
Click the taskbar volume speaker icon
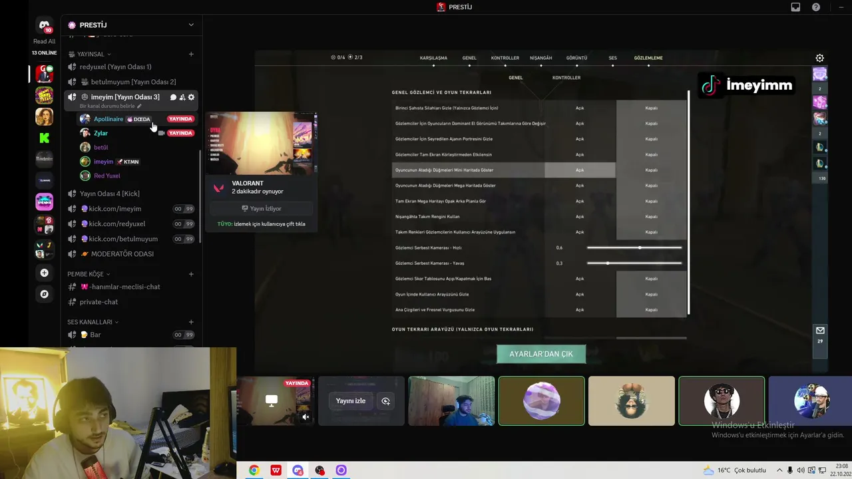pyautogui.click(x=800, y=470)
